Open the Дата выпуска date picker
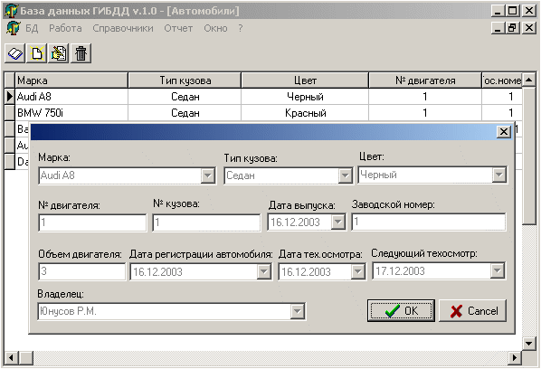 coord(338,222)
